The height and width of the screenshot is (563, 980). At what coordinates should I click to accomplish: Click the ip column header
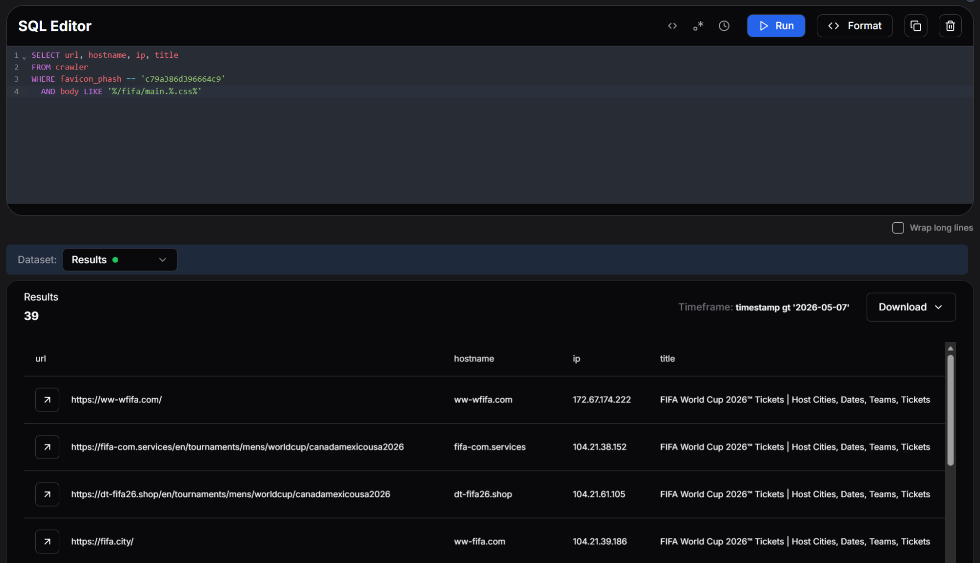click(577, 359)
